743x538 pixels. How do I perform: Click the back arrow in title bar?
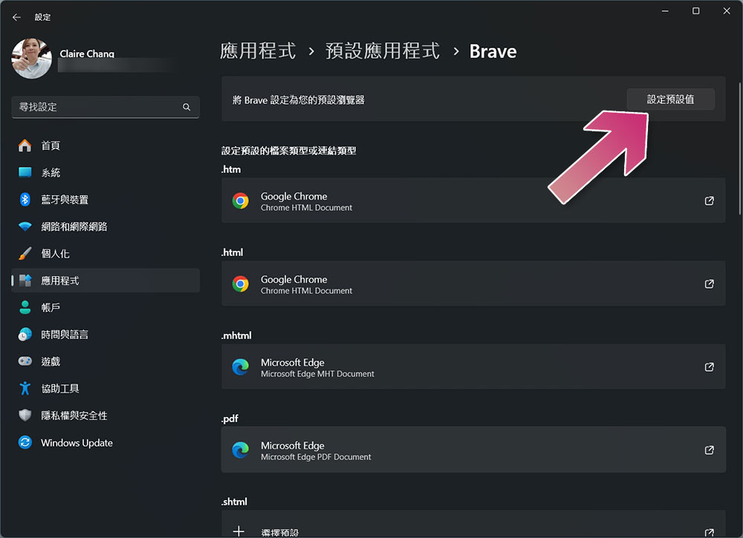coord(16,17)
